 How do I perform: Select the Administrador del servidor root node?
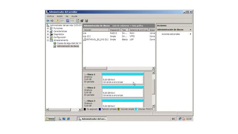pos(66,25)
